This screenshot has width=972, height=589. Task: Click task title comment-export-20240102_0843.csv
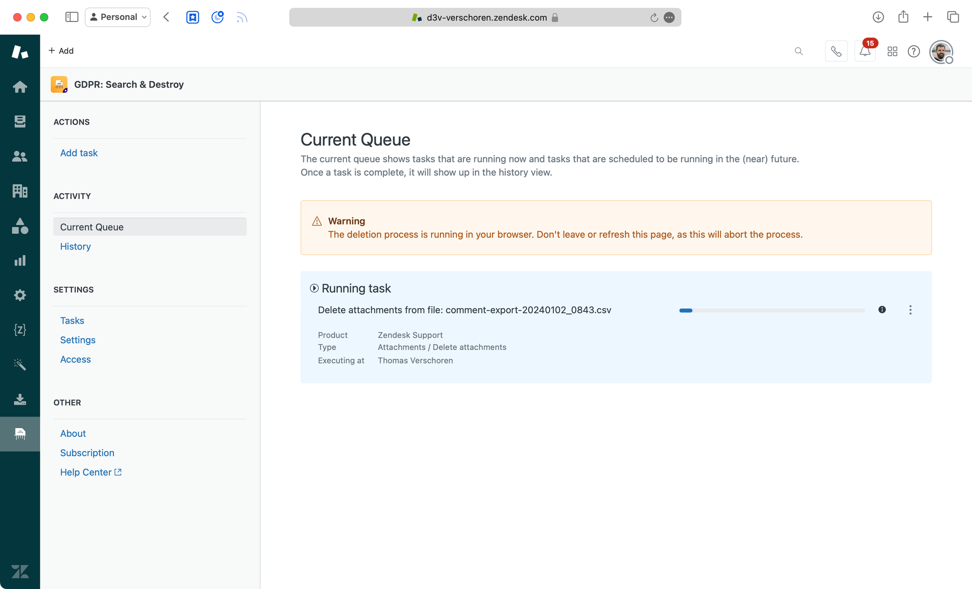[x=465, y=310]
